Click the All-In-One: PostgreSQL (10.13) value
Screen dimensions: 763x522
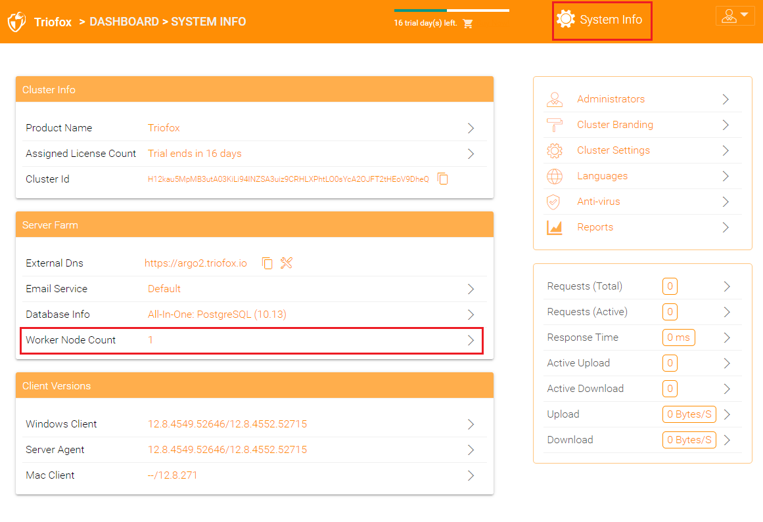click(x=217, y=315)
